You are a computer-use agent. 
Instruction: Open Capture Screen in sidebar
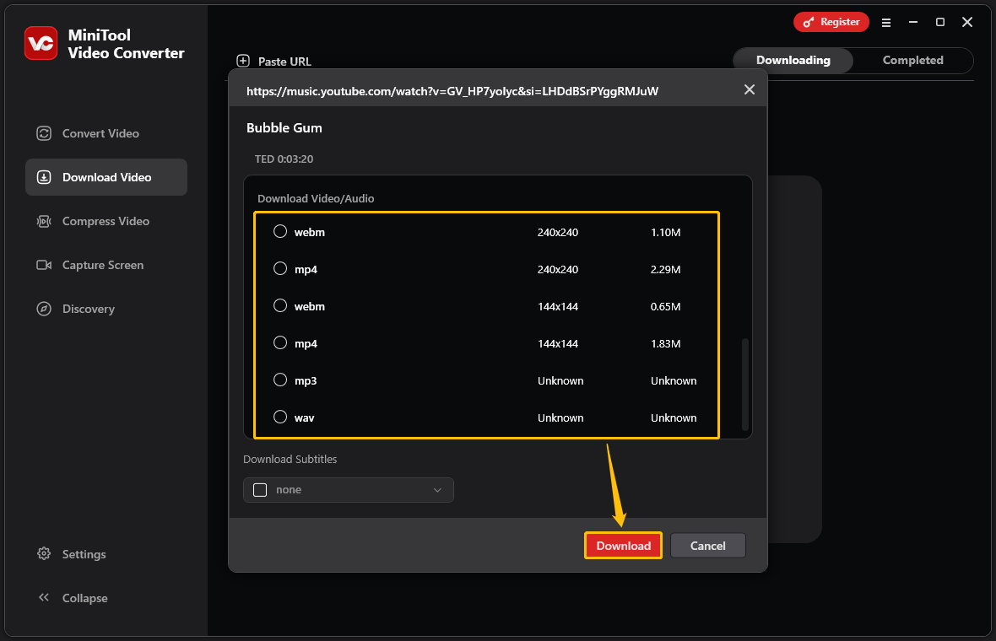point(106,265)
